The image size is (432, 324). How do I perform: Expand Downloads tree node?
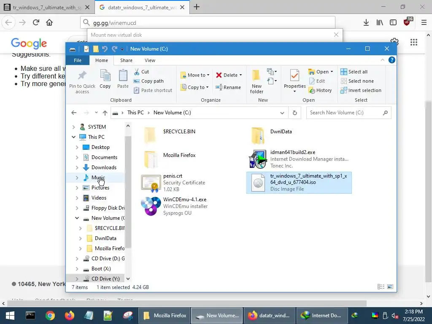point(77,167)
